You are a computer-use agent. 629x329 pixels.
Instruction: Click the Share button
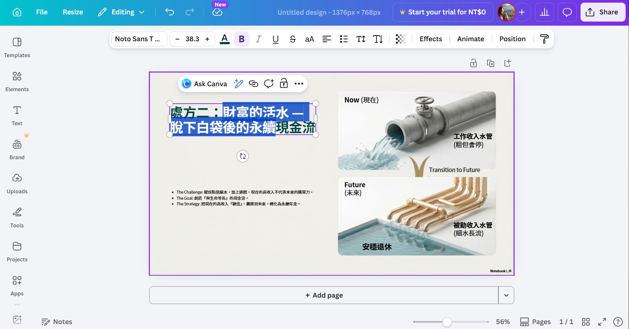tap(602, 12)
